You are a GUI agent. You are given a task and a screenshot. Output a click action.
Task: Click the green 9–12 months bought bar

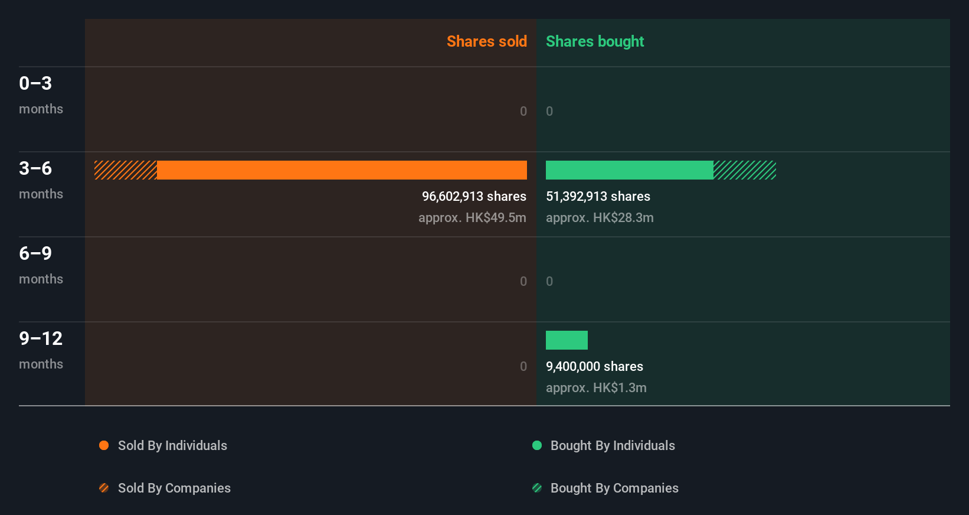tap(567, 340)
